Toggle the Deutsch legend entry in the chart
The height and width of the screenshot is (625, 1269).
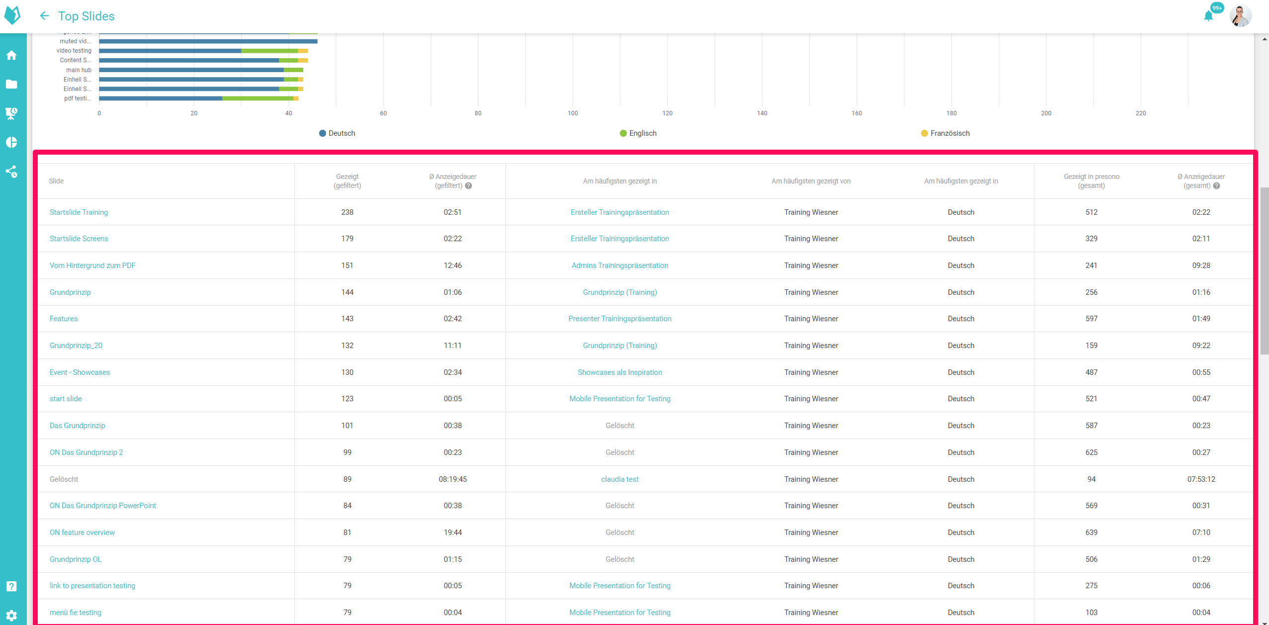point(337,133)
